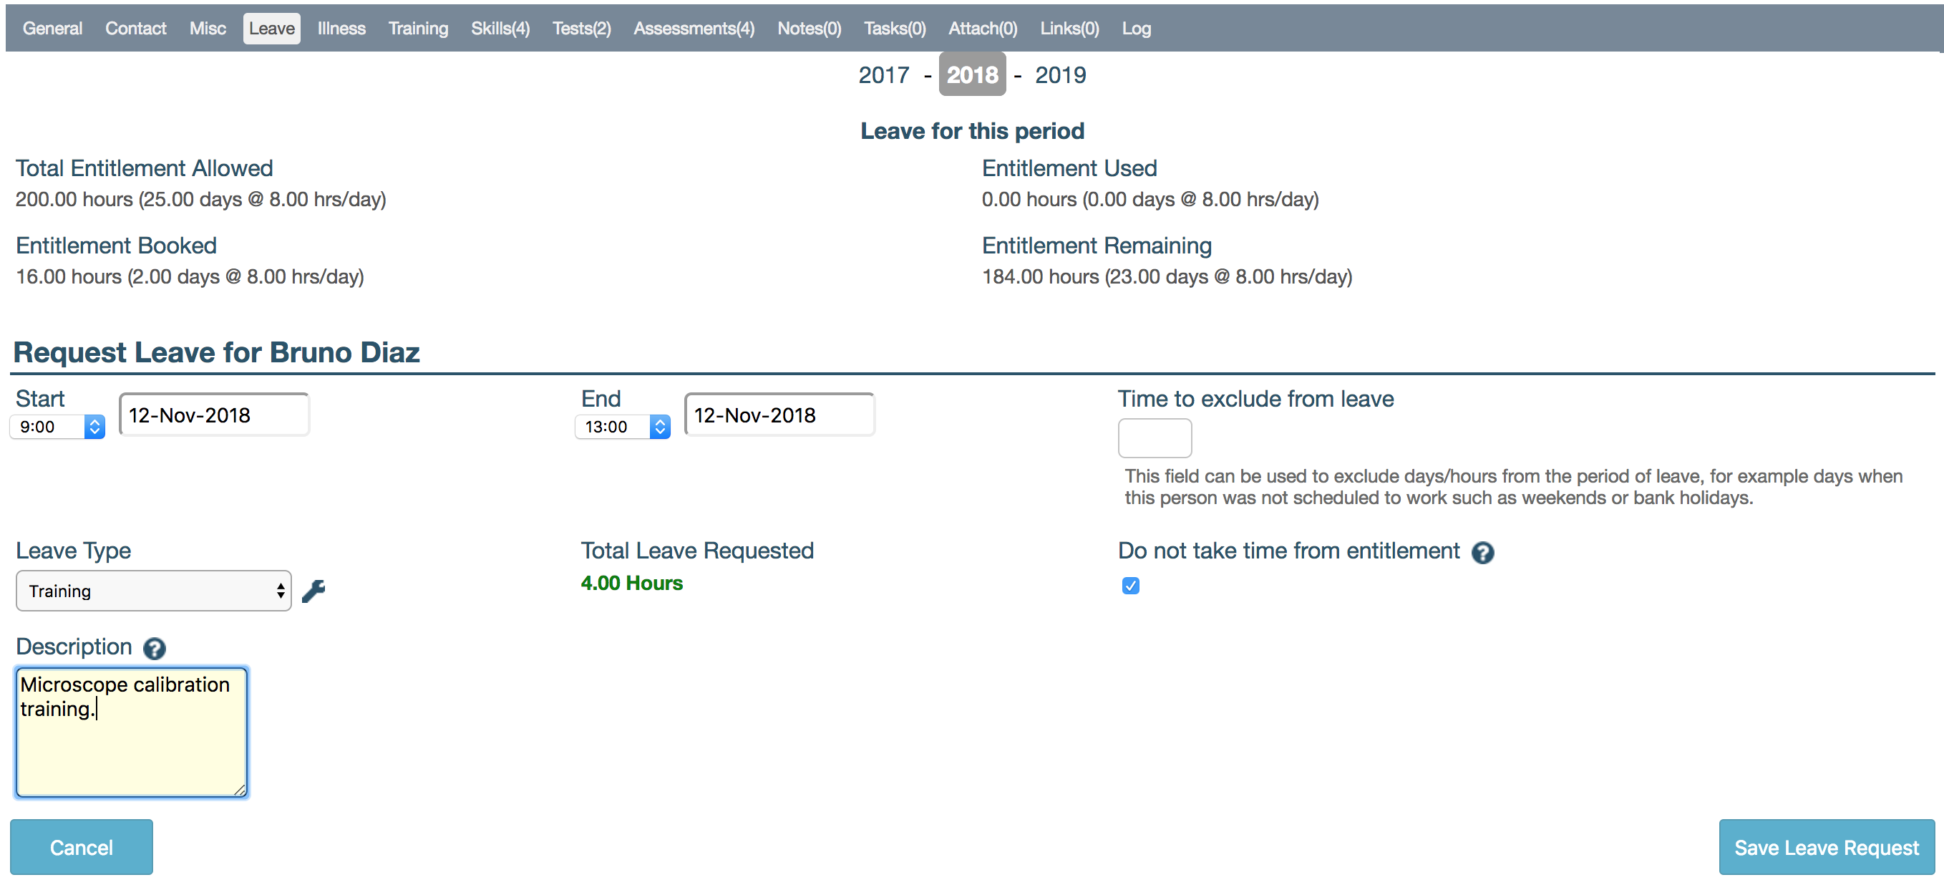
Task: Uncheck Do not take time from entitlement
Action: [x=1129, y=585]
